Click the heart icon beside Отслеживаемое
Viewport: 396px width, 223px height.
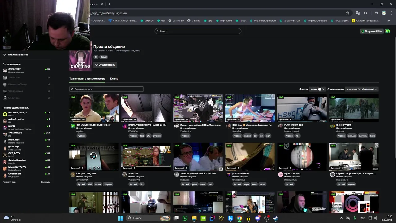4,55
